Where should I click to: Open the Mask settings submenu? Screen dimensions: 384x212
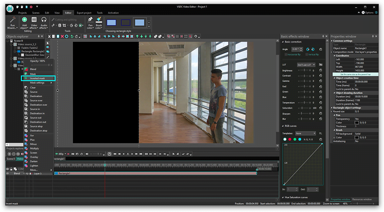click(39, 83)
